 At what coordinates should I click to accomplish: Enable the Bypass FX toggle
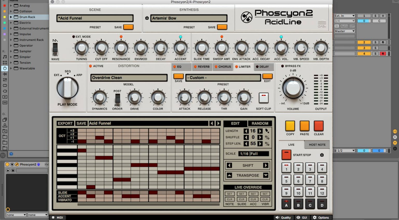282,66
